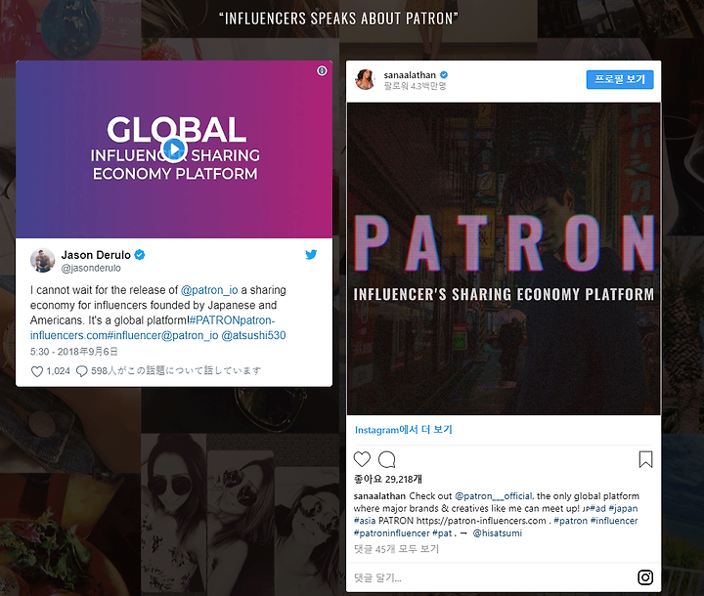Image resolution: width=704 pixels, height=596 pixels.
Task: Open the PATRON Instagram post image
Action: tap(504, 259)
